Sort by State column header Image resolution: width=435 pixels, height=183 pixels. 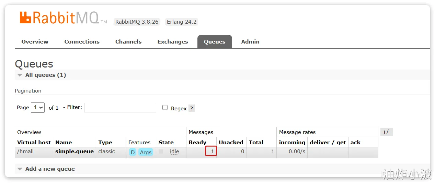(x=166, y=142)
